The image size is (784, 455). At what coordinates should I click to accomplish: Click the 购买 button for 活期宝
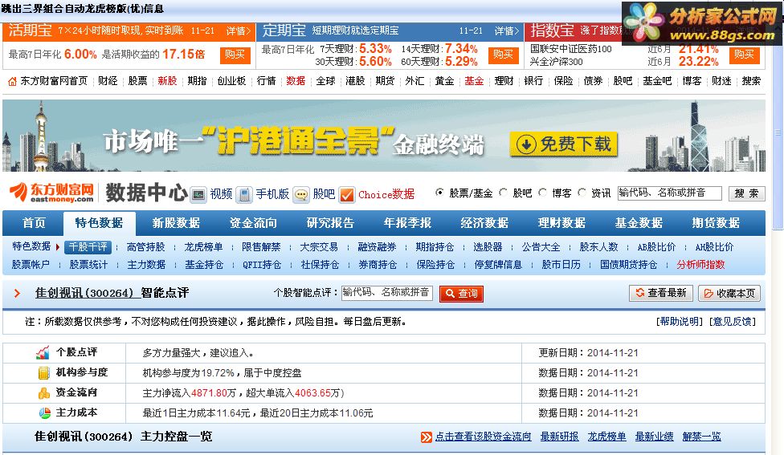point(235,55)
